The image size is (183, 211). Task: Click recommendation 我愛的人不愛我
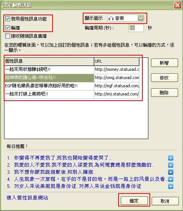[x=84, y=165]
